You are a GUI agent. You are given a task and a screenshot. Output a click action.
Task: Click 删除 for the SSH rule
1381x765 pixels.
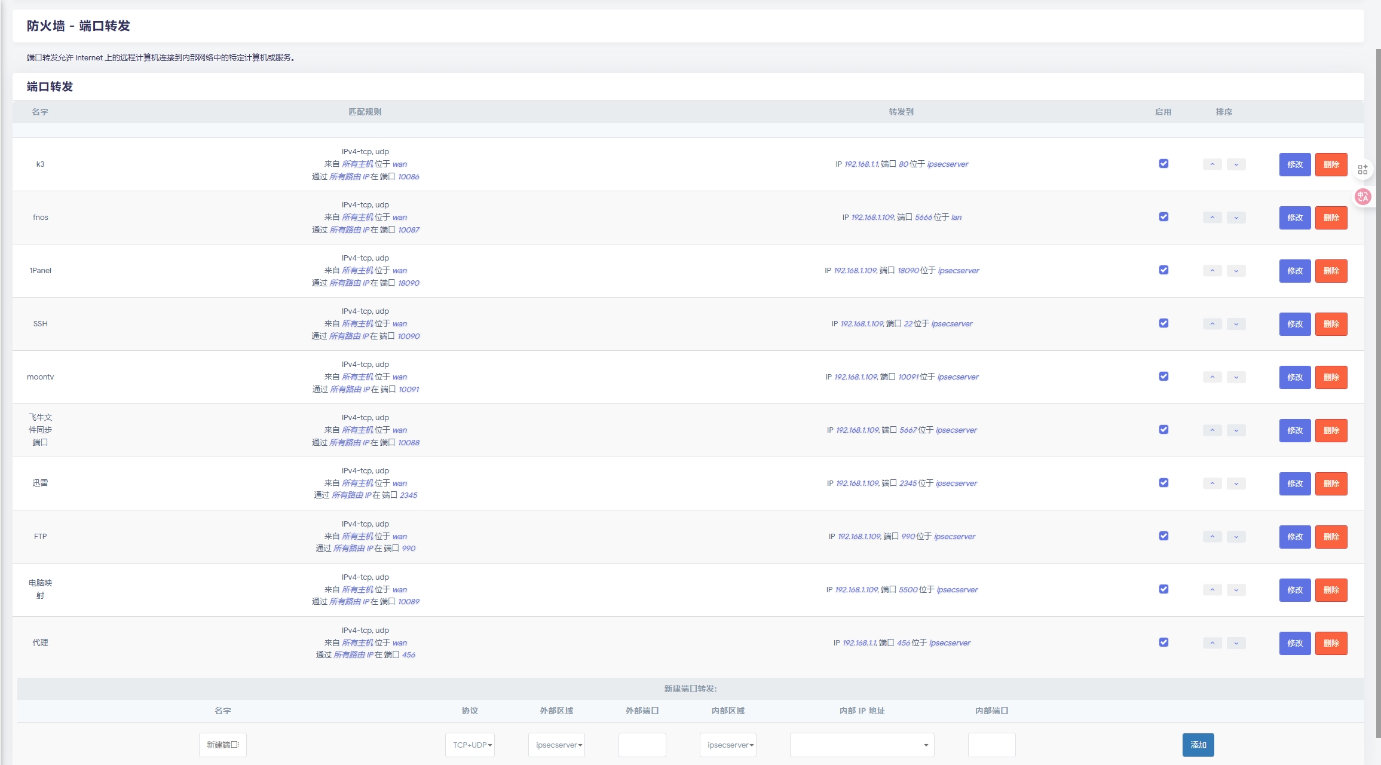click(x=1331, y=324)
